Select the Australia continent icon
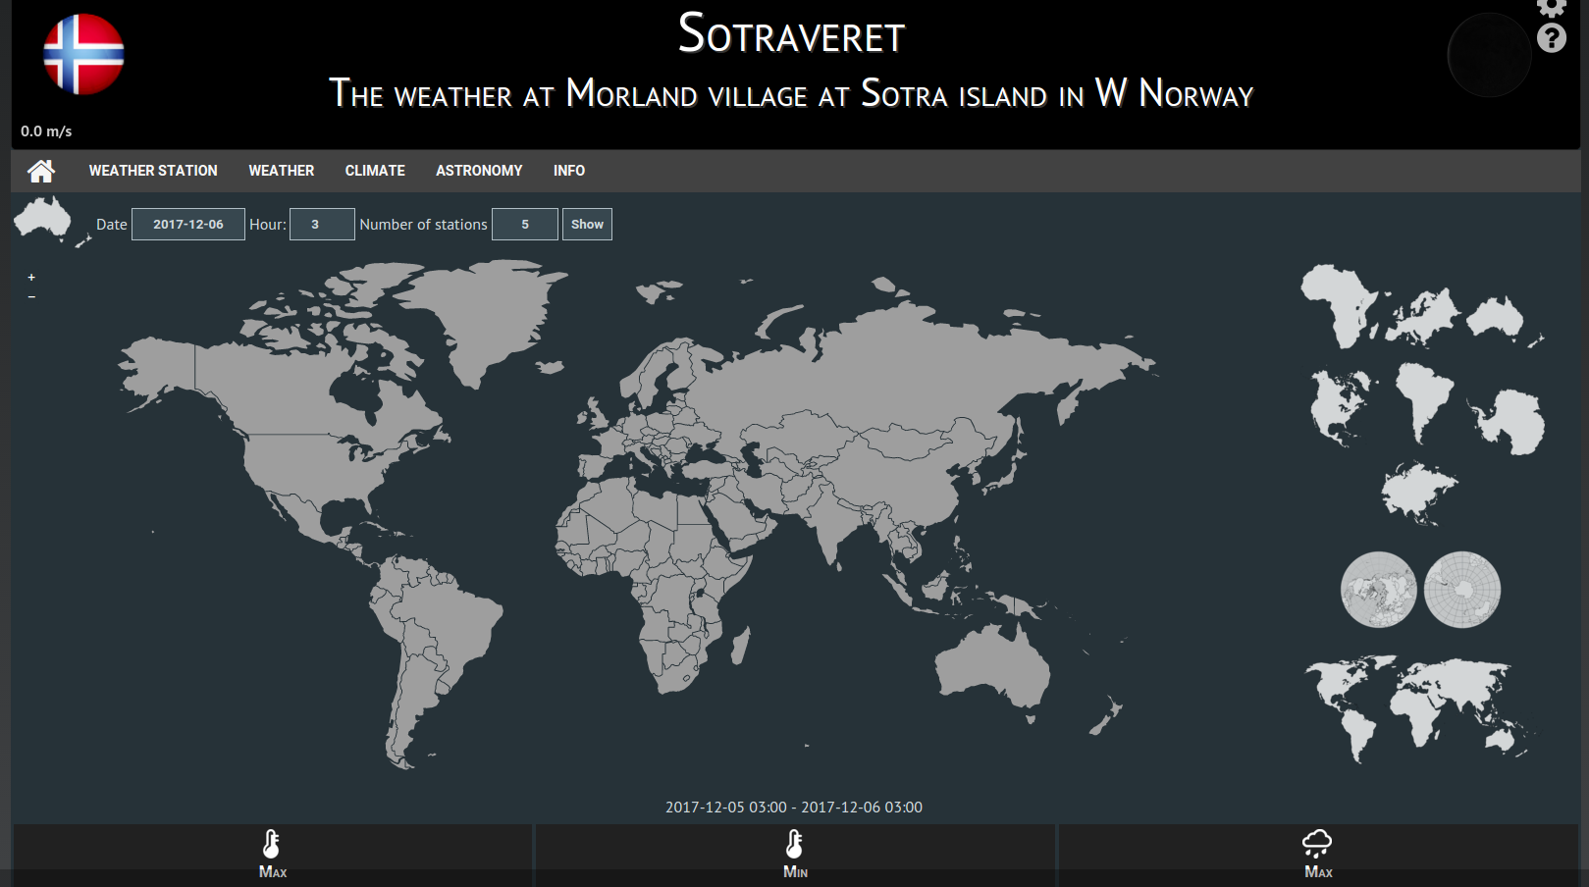The width and height of the screenshot is (1589, 887). 1496,314
